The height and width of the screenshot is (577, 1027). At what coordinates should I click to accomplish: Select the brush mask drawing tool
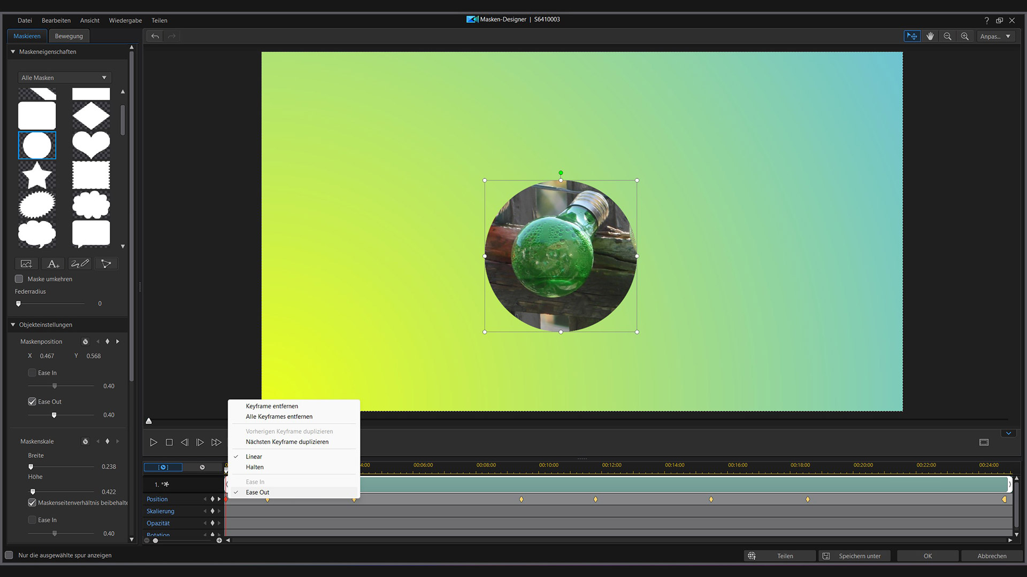tap(80, 264)
